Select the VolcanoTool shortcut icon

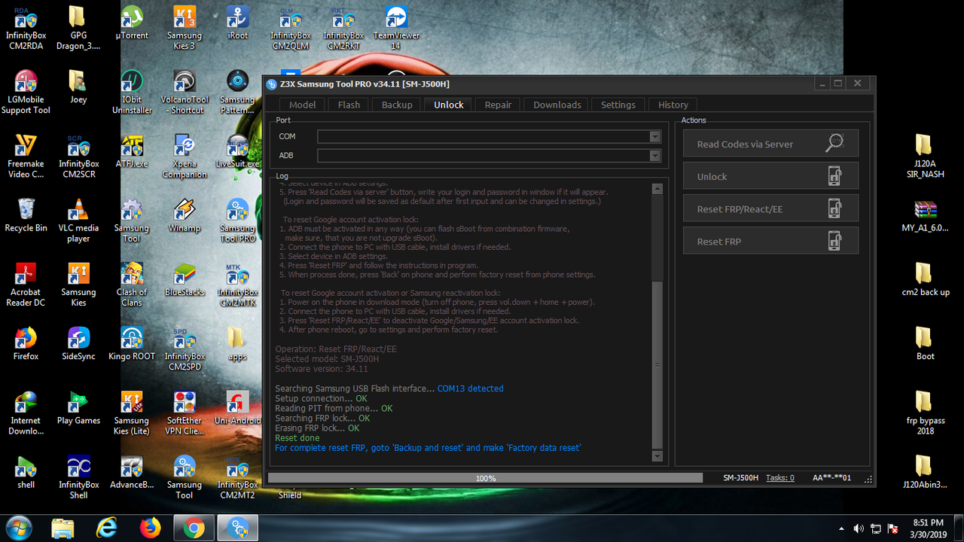185,93
